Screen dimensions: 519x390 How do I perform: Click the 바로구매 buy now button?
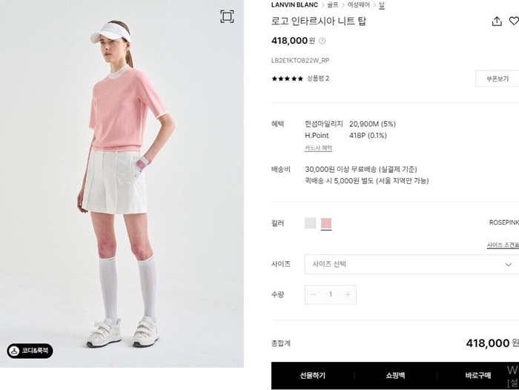(x=478, y=375)
